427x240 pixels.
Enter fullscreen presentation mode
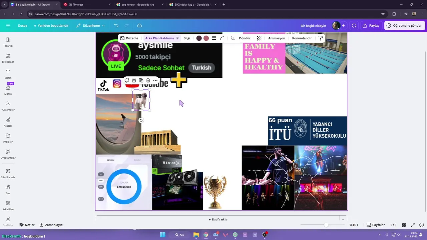pyautogui.click(x=413, y=225)
